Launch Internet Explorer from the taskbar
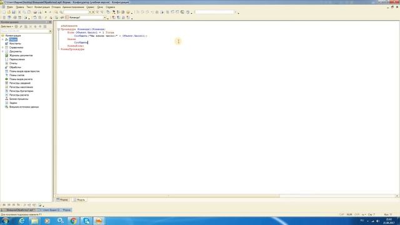400x225 pixels. [22, 221]
